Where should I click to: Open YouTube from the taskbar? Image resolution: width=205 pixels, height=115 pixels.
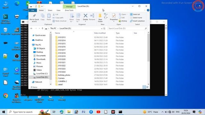98,112
